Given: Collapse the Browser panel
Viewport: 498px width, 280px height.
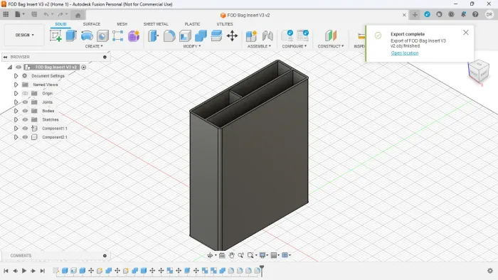Looking at the screenshot, I should (5, 57).
